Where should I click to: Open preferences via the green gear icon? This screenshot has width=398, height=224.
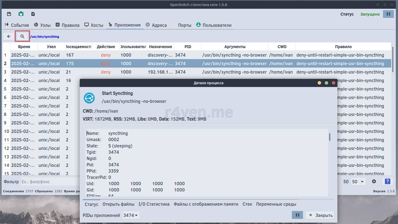pos(21,14)
